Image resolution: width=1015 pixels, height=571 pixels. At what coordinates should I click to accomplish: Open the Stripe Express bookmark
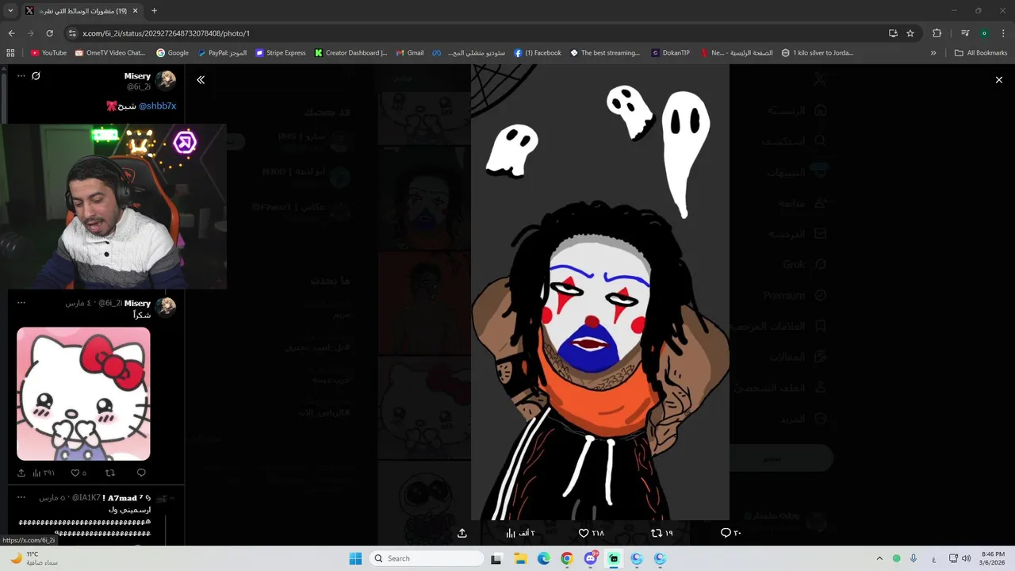(281, 52)
